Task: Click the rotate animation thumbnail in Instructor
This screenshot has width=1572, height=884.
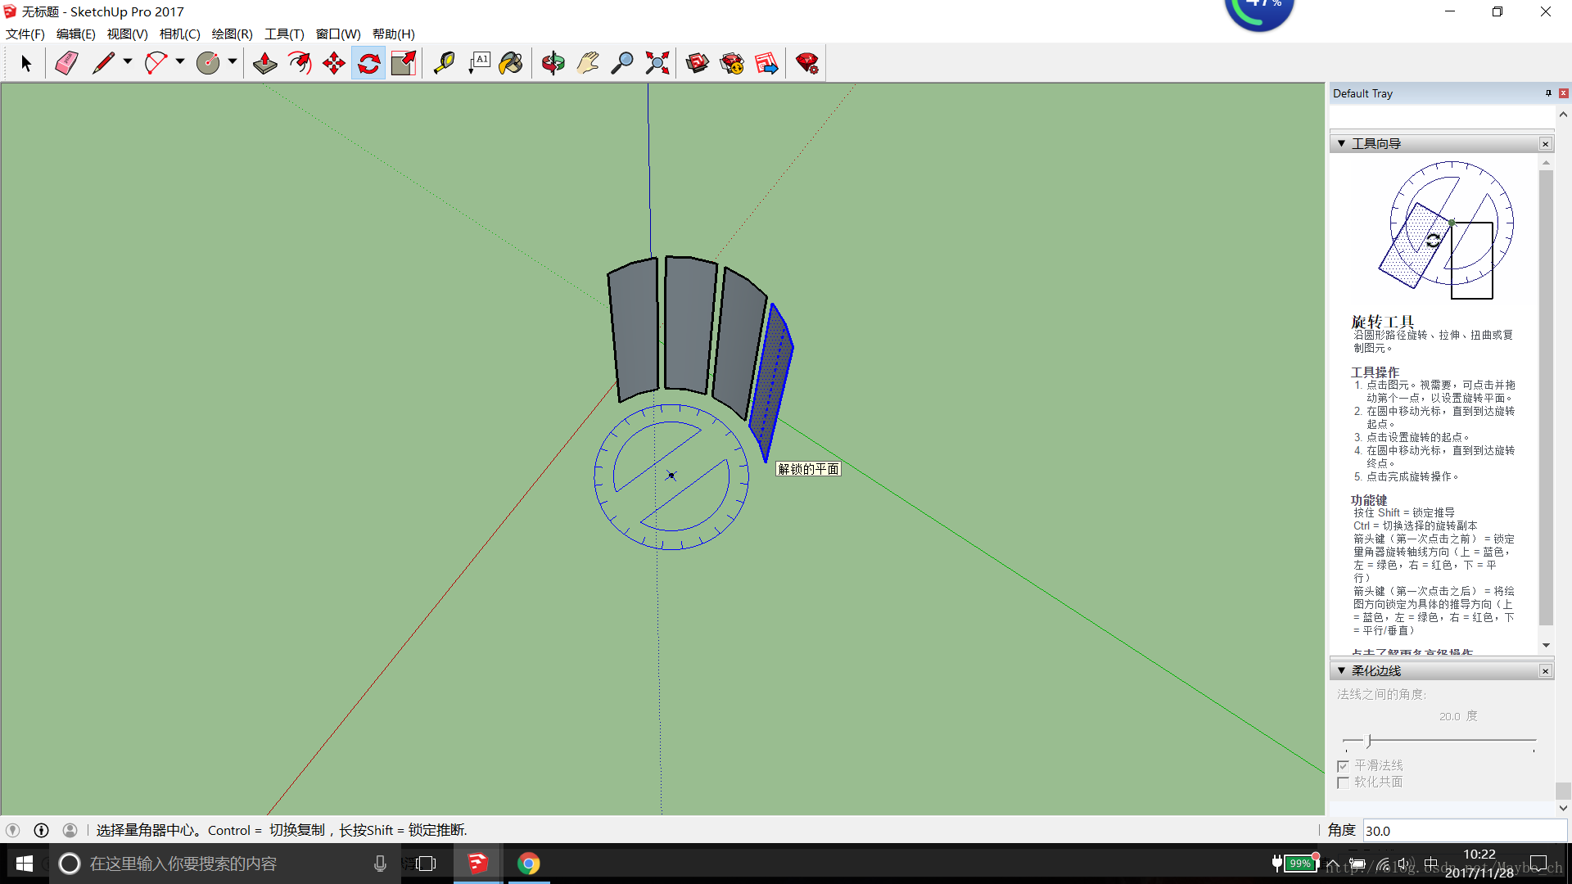Action: (x=1447, y=231)
